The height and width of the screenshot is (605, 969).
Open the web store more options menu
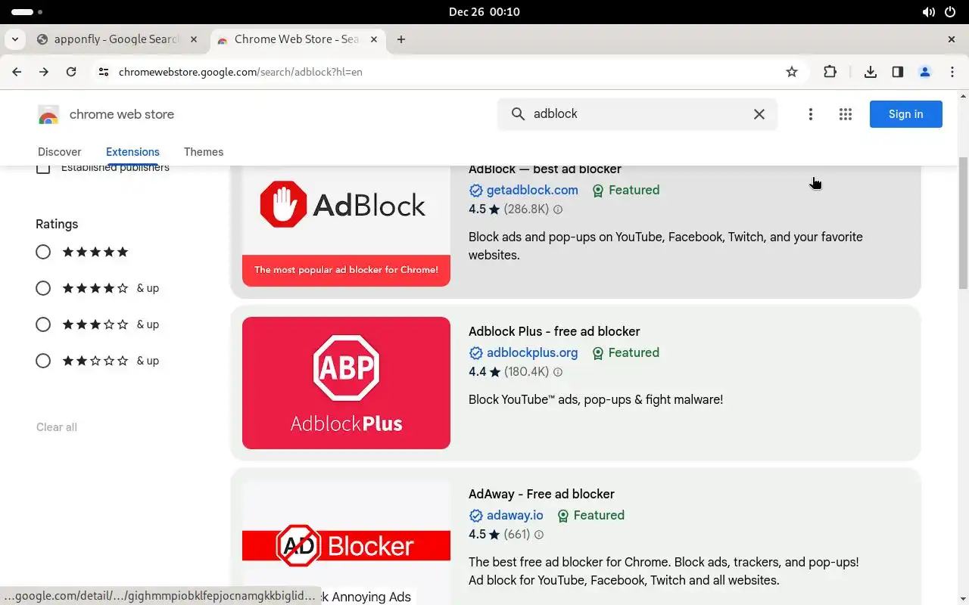[811, 114]
